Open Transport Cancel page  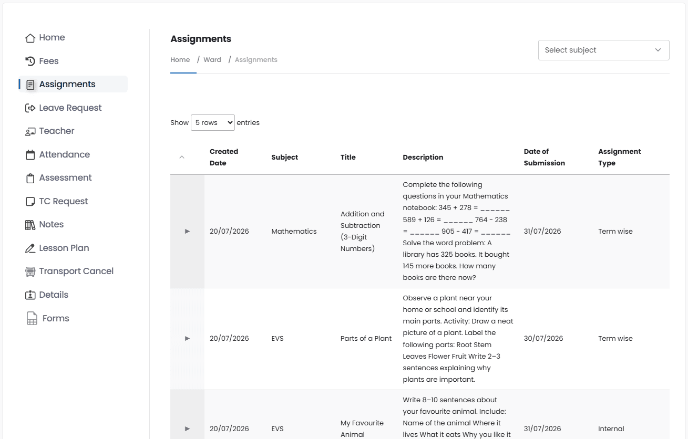(x=76, y=271)
